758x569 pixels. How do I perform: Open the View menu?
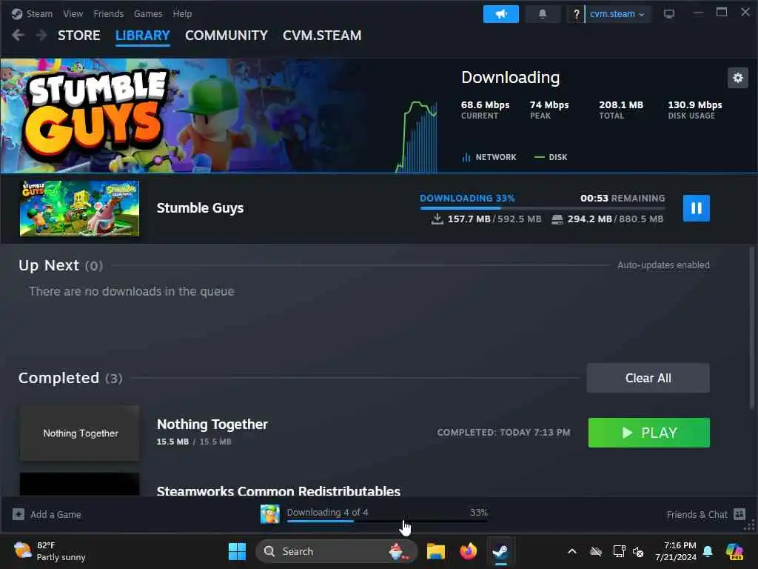[x=73, y=13]
